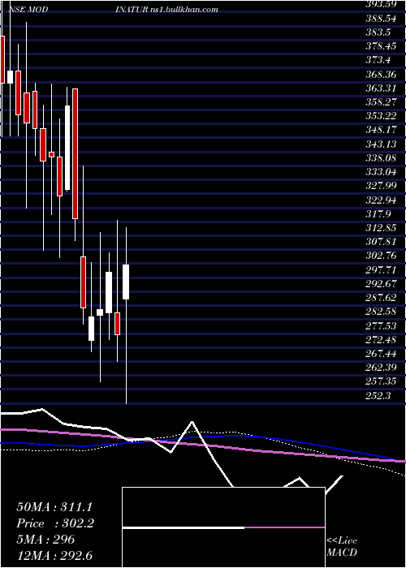Screen dimensions: 406x568
Task: Click the 297.71 price axis label
Action: click(x=382, y=269)
